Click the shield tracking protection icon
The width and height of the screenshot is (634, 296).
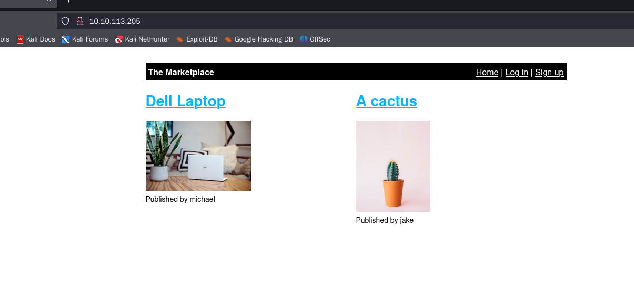point(65,21)
